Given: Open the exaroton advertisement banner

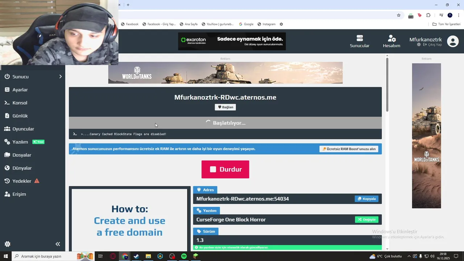Looking at the screenshot, I should tap(232, 41).
